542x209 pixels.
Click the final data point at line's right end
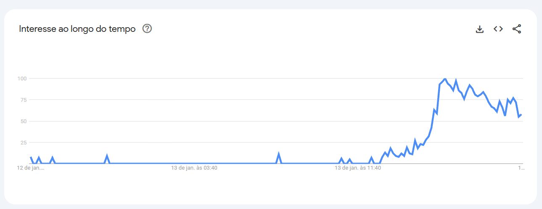pos(521,114)
